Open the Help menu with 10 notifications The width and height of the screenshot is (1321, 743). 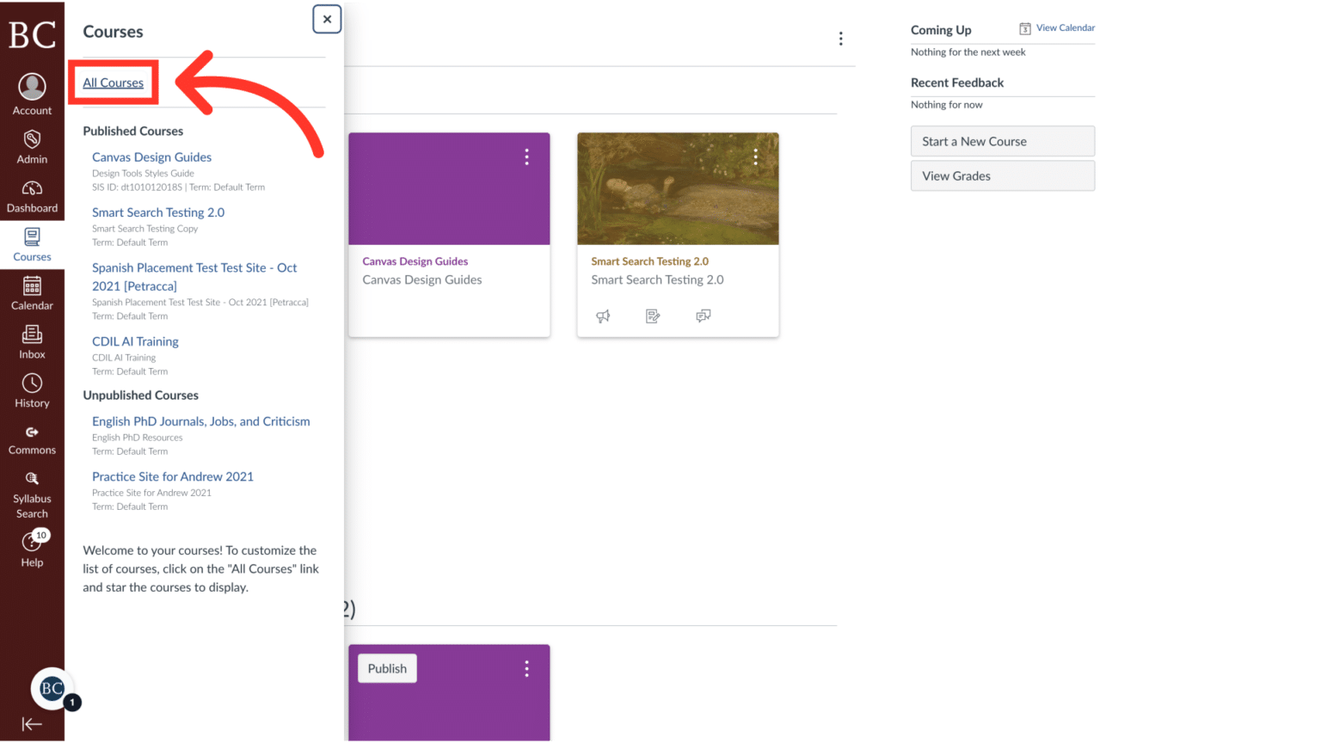pyautogui.click(x=32, y=548)
